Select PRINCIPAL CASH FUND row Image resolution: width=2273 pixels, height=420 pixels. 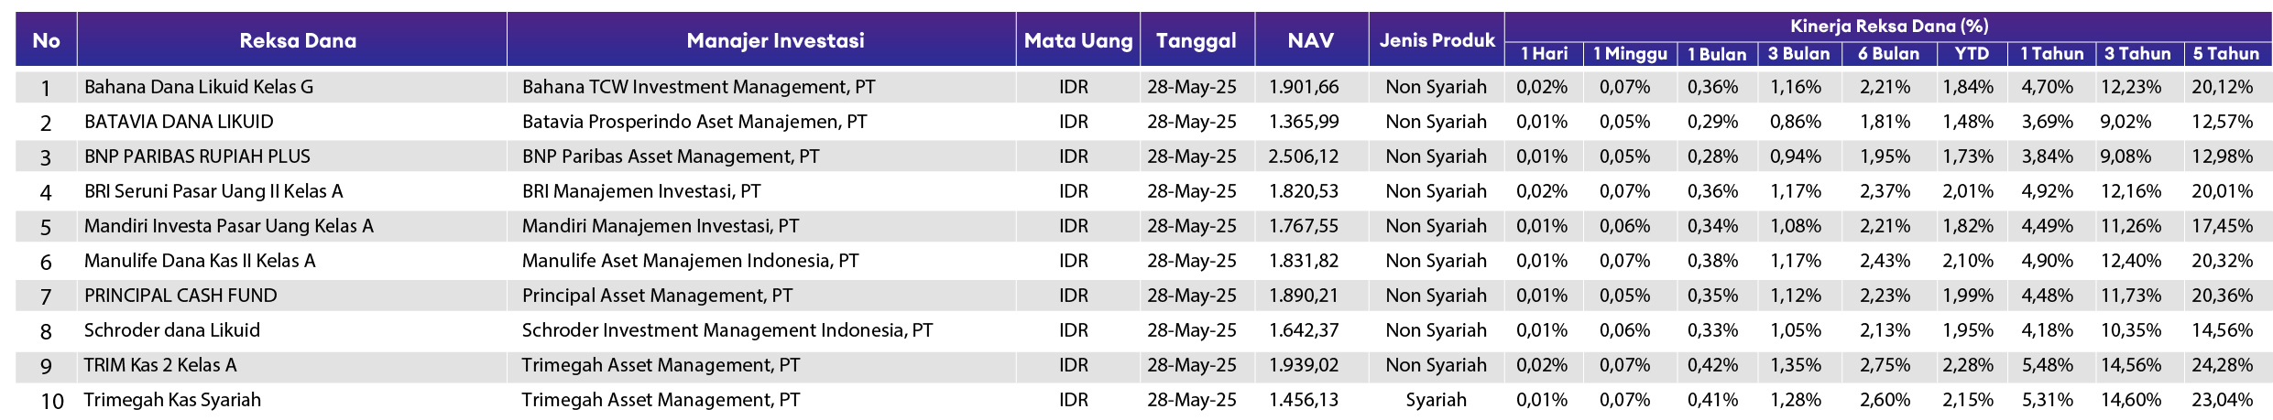[1143, 296]
